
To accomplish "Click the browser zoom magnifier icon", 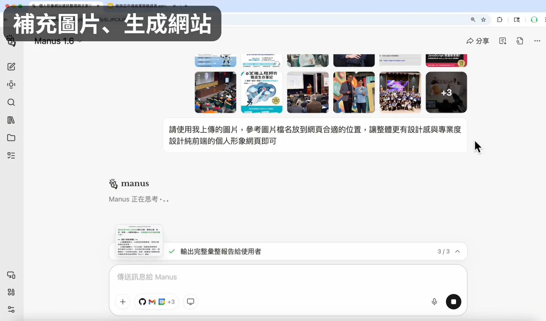I will tap(473, 19).
